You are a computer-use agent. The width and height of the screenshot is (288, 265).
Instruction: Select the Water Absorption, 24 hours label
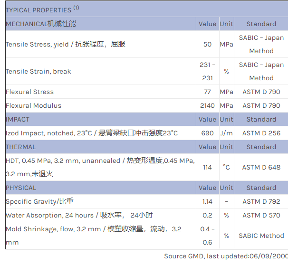click(79, 215)
